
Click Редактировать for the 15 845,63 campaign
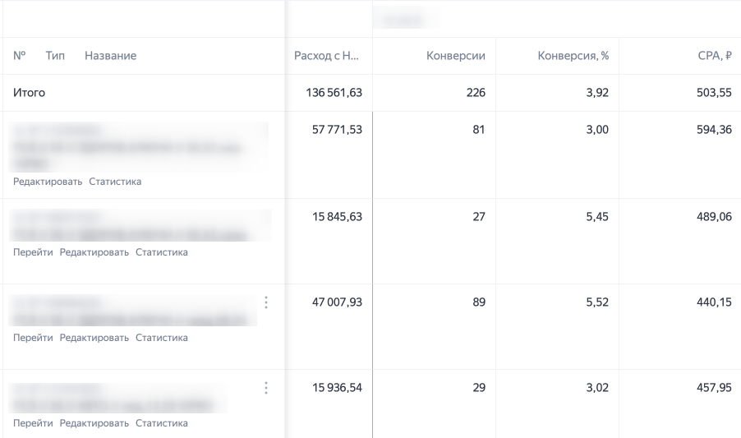tap(94, 252)
